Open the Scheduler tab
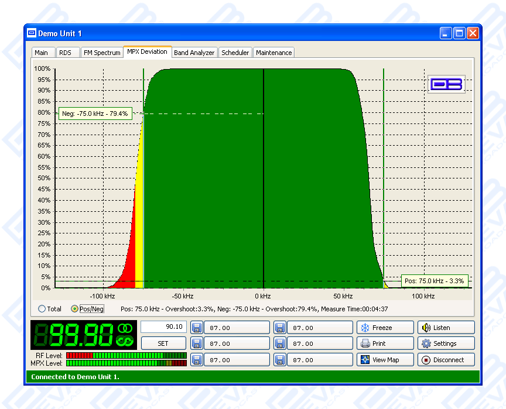506x409 pixels. pos(235,53)
